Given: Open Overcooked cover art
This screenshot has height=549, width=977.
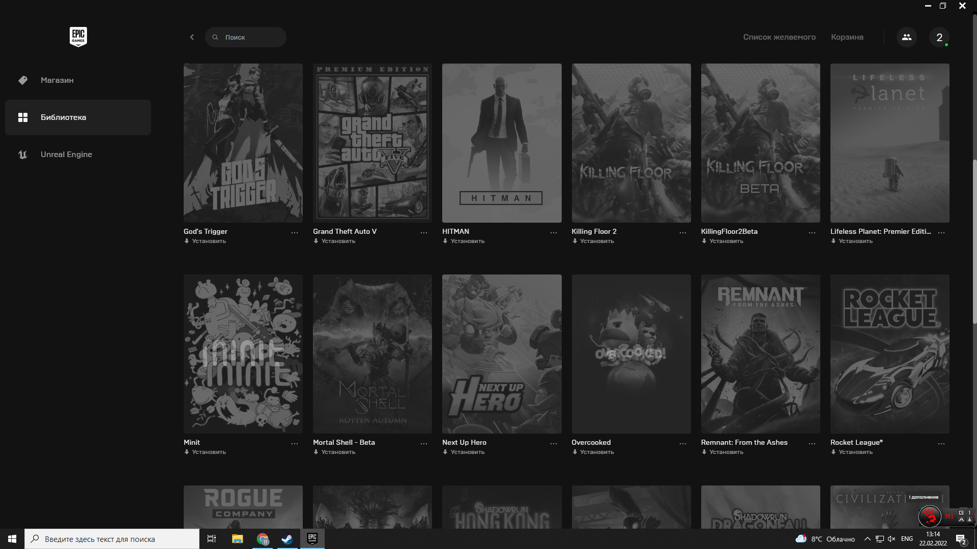Looking at the screenshot, I should (631, 354).
